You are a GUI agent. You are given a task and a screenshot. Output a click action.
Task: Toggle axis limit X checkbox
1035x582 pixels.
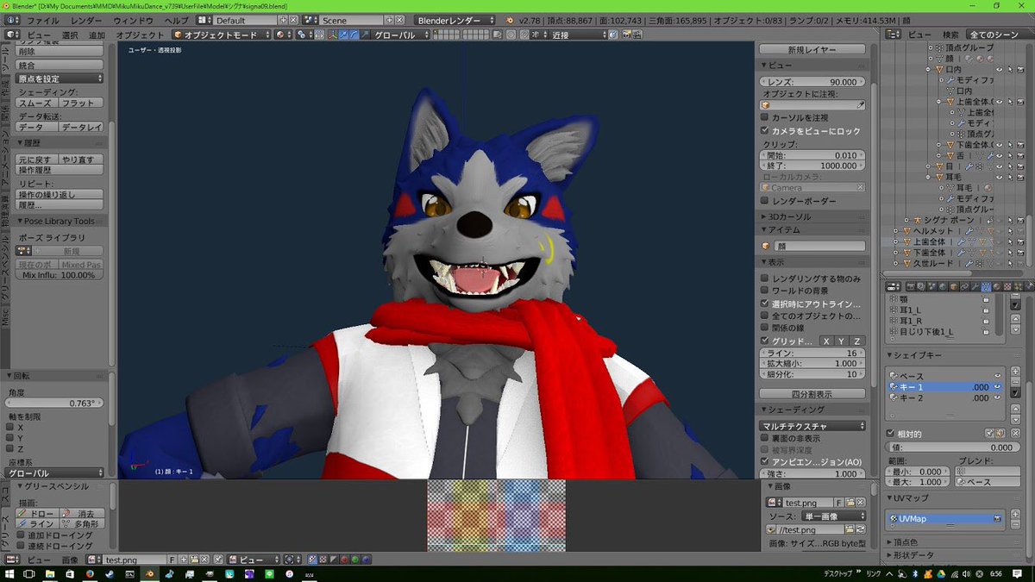[9, 427]
